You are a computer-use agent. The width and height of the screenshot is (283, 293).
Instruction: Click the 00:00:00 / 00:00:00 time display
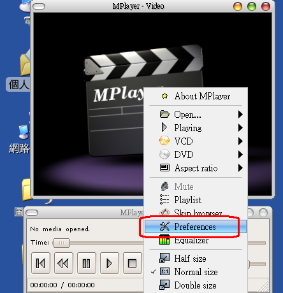pyautogui.click(x=62, y=285)
